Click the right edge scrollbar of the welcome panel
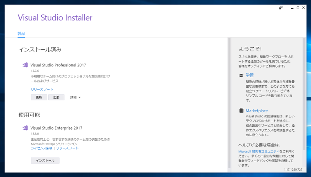The width and height of the screenshot is (311, 177). point(304,94)
